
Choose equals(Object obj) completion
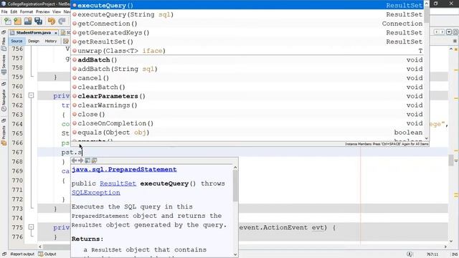click(x=247, y=132)
